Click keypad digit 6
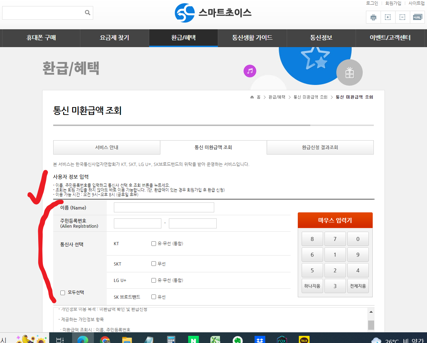The width and height of the screenshot is (427, 343). point(312,254)
